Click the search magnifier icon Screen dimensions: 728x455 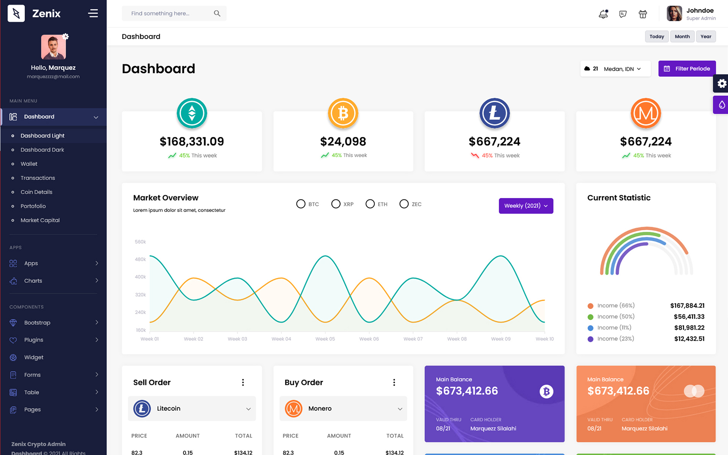tap(217, 13)
